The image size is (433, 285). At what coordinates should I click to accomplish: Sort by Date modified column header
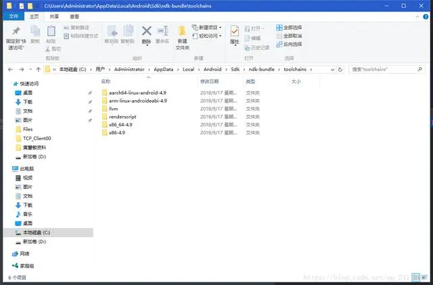tap(209, 81)
